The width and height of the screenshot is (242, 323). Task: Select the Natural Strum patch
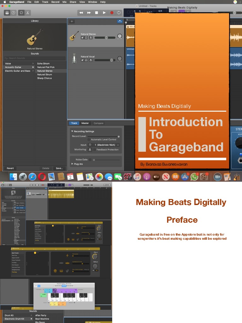coord(44,74)
